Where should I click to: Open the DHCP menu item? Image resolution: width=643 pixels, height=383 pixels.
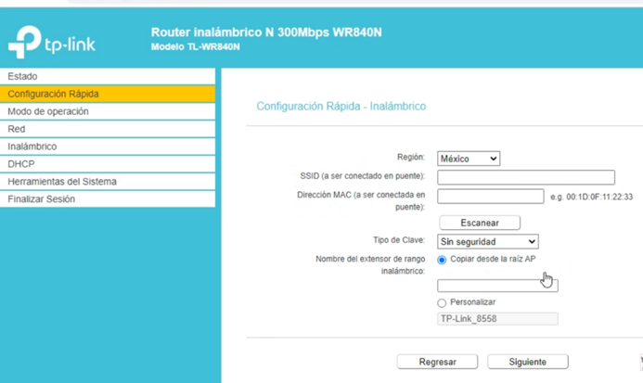(108, 164)
